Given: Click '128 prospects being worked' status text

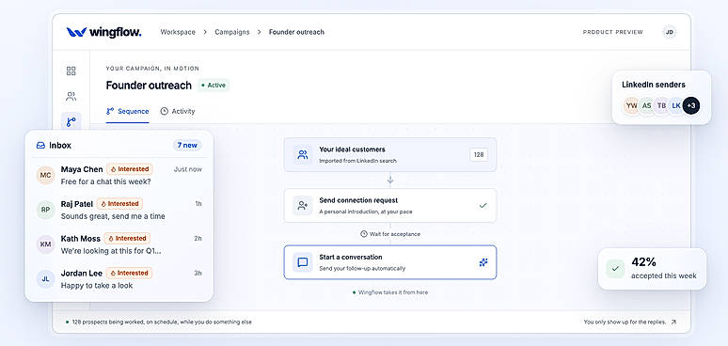Looking at the screenshot, I should point(162,322).
